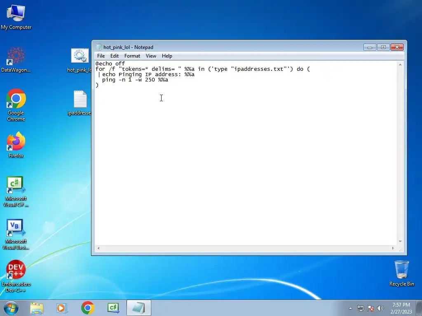Image resolution: width=422 pixels, height=316 pixels.
Task: Click the horizontal scrollbar left arrow
Action: coord(98,248)
